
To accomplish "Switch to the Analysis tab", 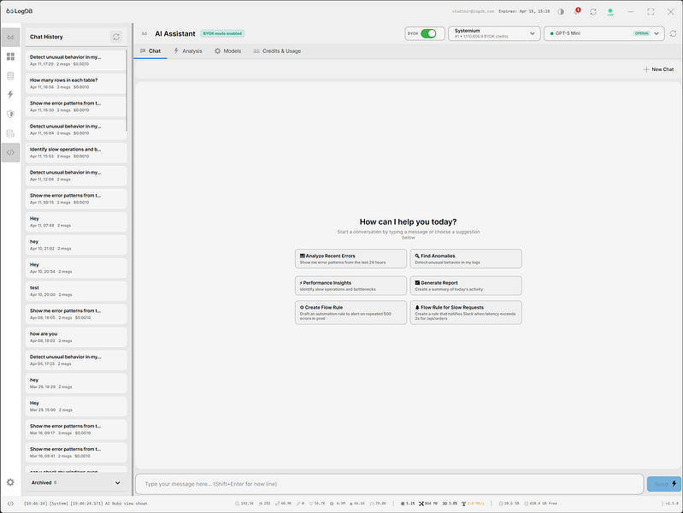I will 188,51.
